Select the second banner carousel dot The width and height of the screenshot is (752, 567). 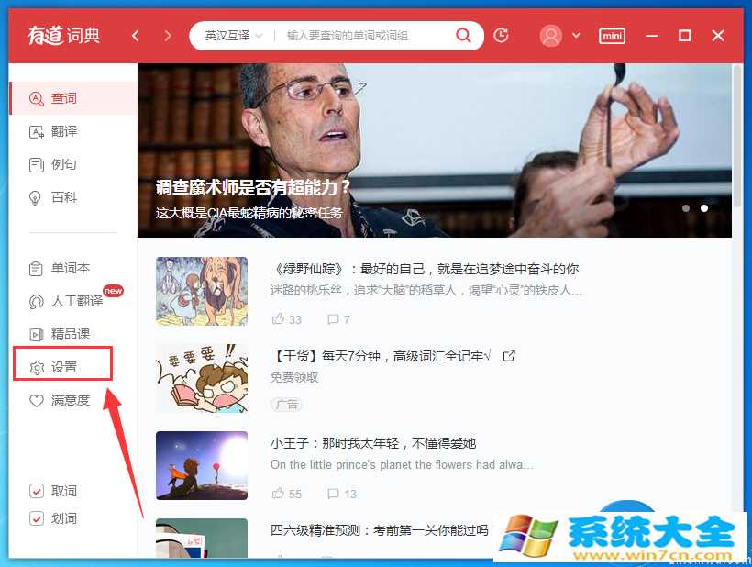(x=704, y=208)
